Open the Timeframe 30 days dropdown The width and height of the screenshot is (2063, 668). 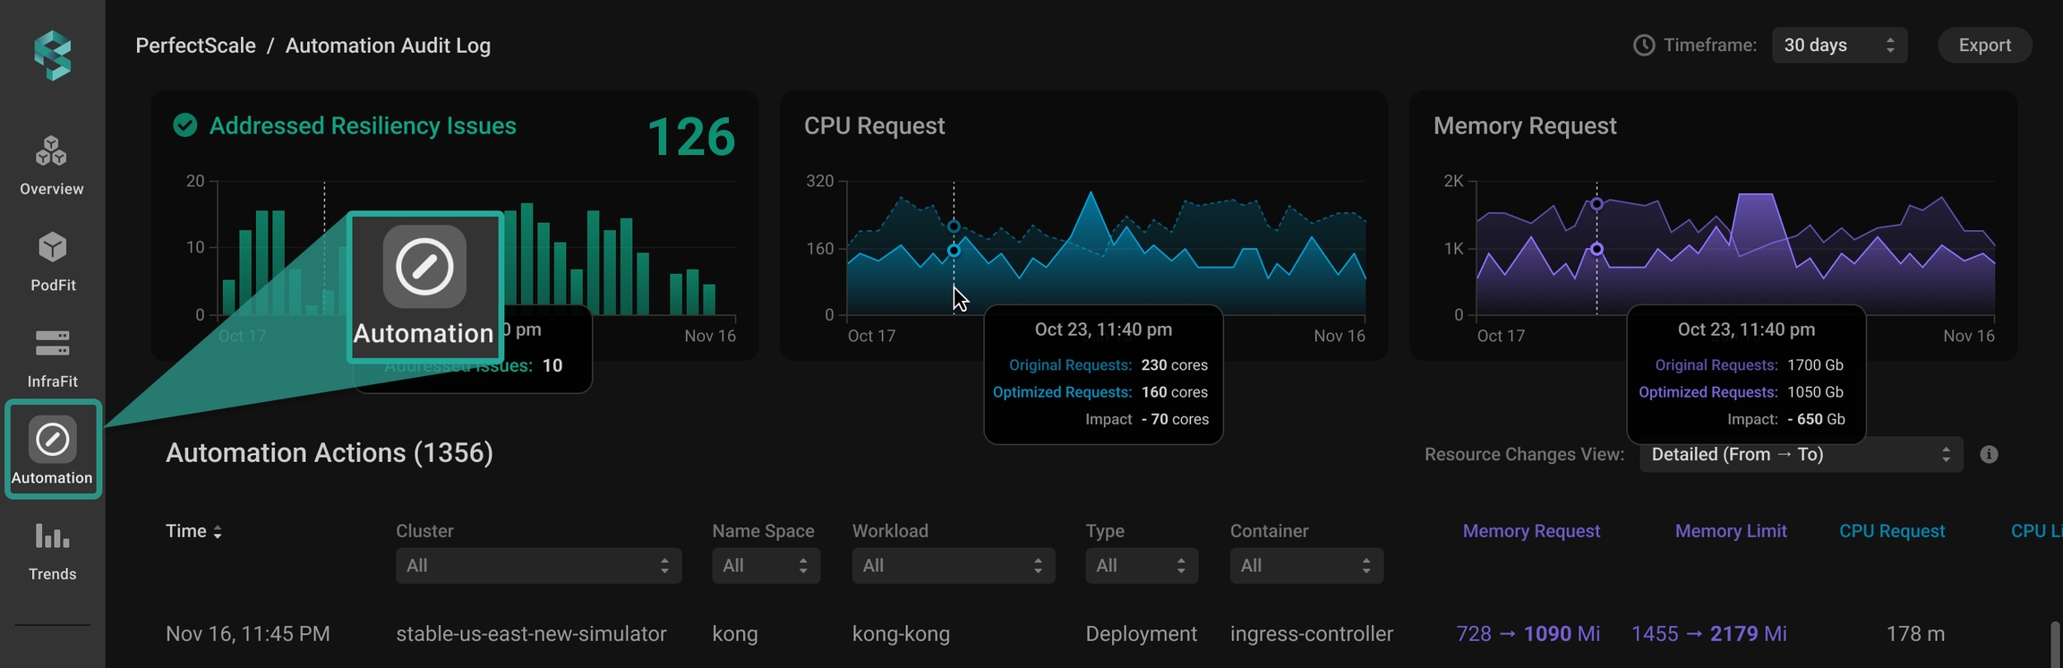[x=1838, y=46]
